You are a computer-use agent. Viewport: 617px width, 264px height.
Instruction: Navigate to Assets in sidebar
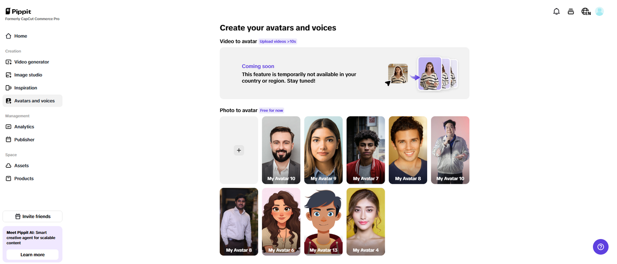(x=21, y=166)
